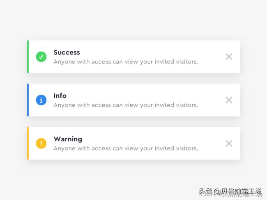This screenshot has height=200, width=267.
Task: Select the "Warning" heading text
Action: tap(68, 139)
